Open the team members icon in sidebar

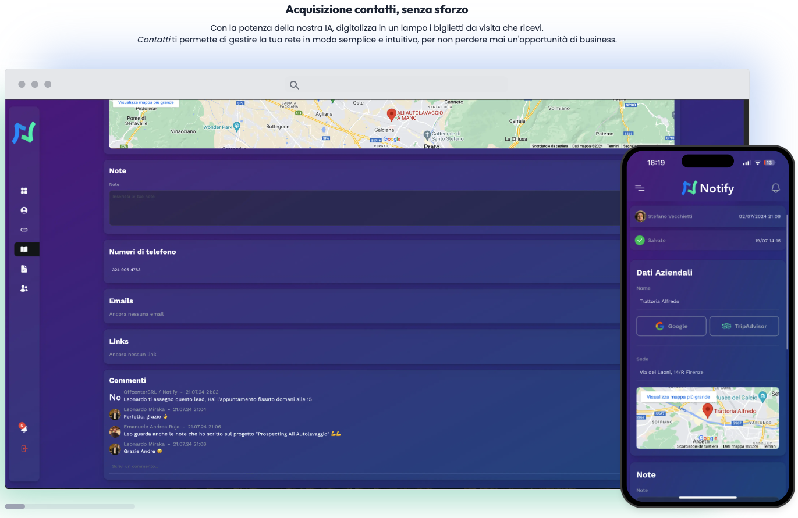24,288
